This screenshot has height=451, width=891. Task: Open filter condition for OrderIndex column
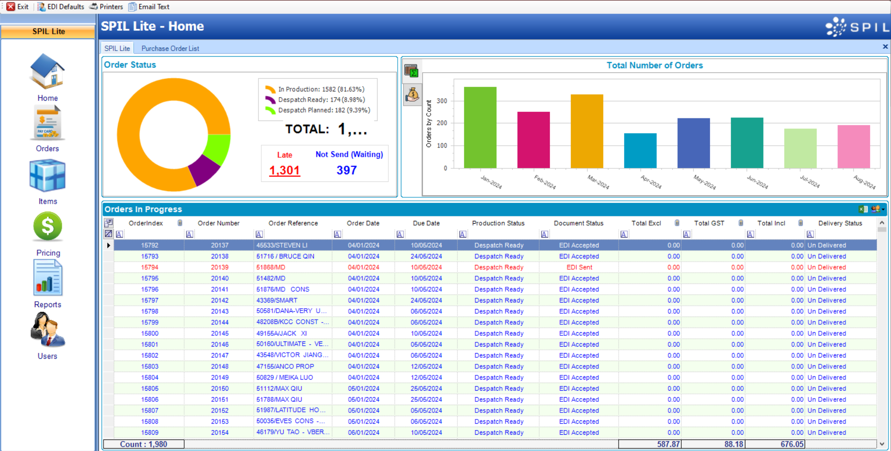click(x=119, y=234)
